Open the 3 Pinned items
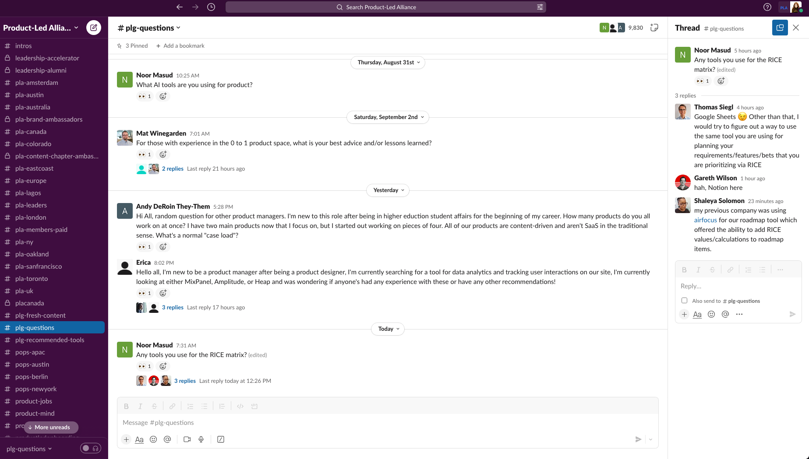 pyautogui.click(x=132, y=46)
